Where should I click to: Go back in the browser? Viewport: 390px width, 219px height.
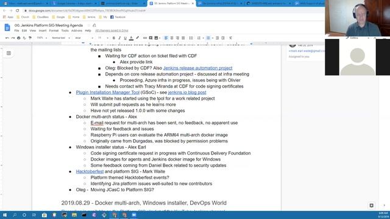4,11
